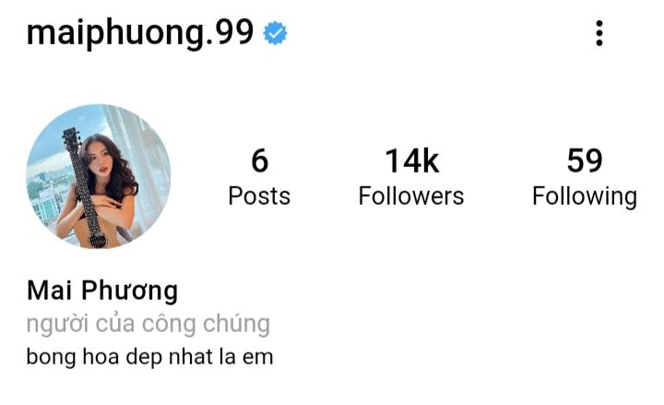The height and width of the screenshot is (405, 664).
Task: Open the 14k followers count
Action: pyautogui.click(x=411, y=161)
